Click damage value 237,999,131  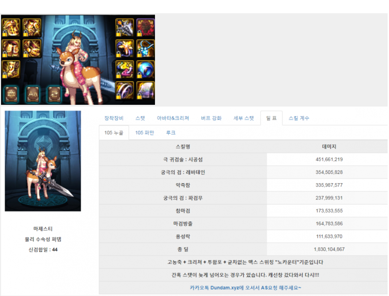[x=329, y=198]
